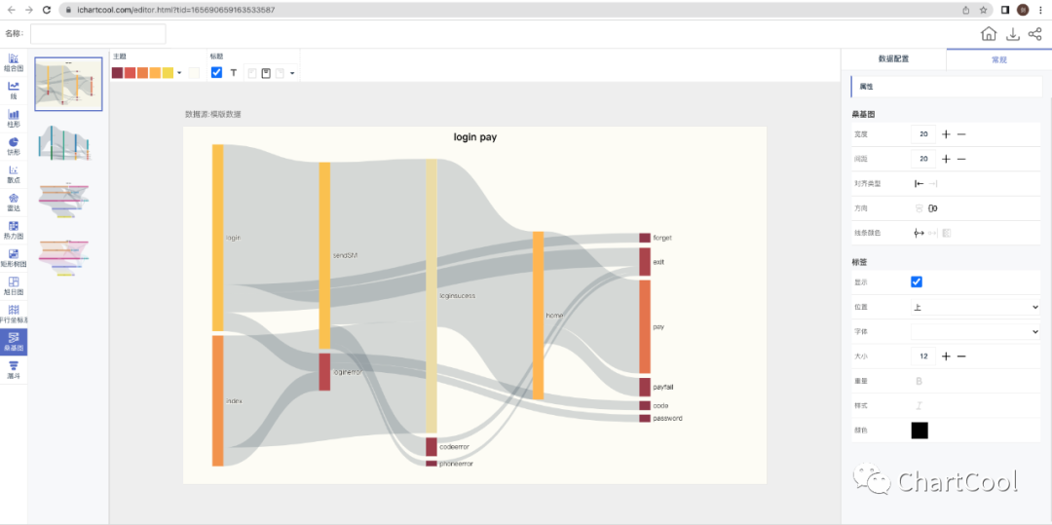The width and height of the screenshot is (1052, 525).
Task: Select the 雷达 radar chart type
Action: [x=14, y=202]
